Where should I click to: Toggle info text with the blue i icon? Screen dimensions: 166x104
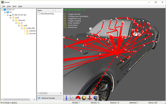[x=66, y=98]
